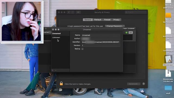Viewport: 174px width, 98px height.
Task: Click the lock icon to make changes
Action: tap(61, 84)
